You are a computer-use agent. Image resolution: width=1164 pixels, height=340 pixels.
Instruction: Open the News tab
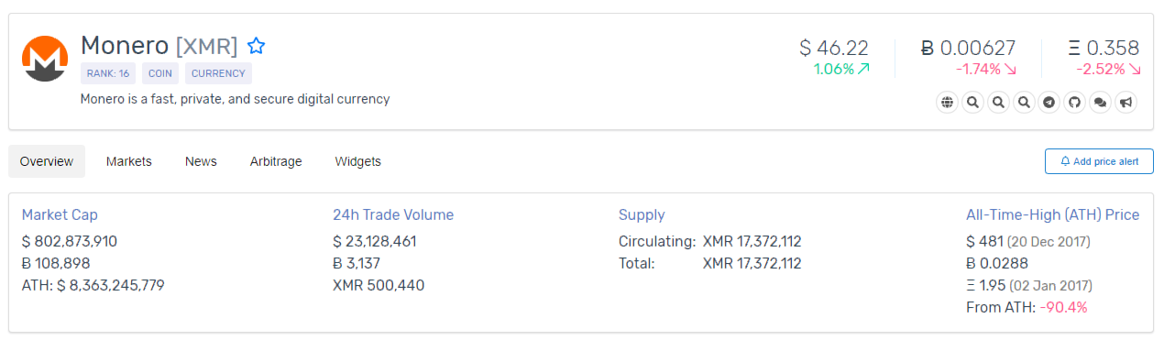pos(201,161)
